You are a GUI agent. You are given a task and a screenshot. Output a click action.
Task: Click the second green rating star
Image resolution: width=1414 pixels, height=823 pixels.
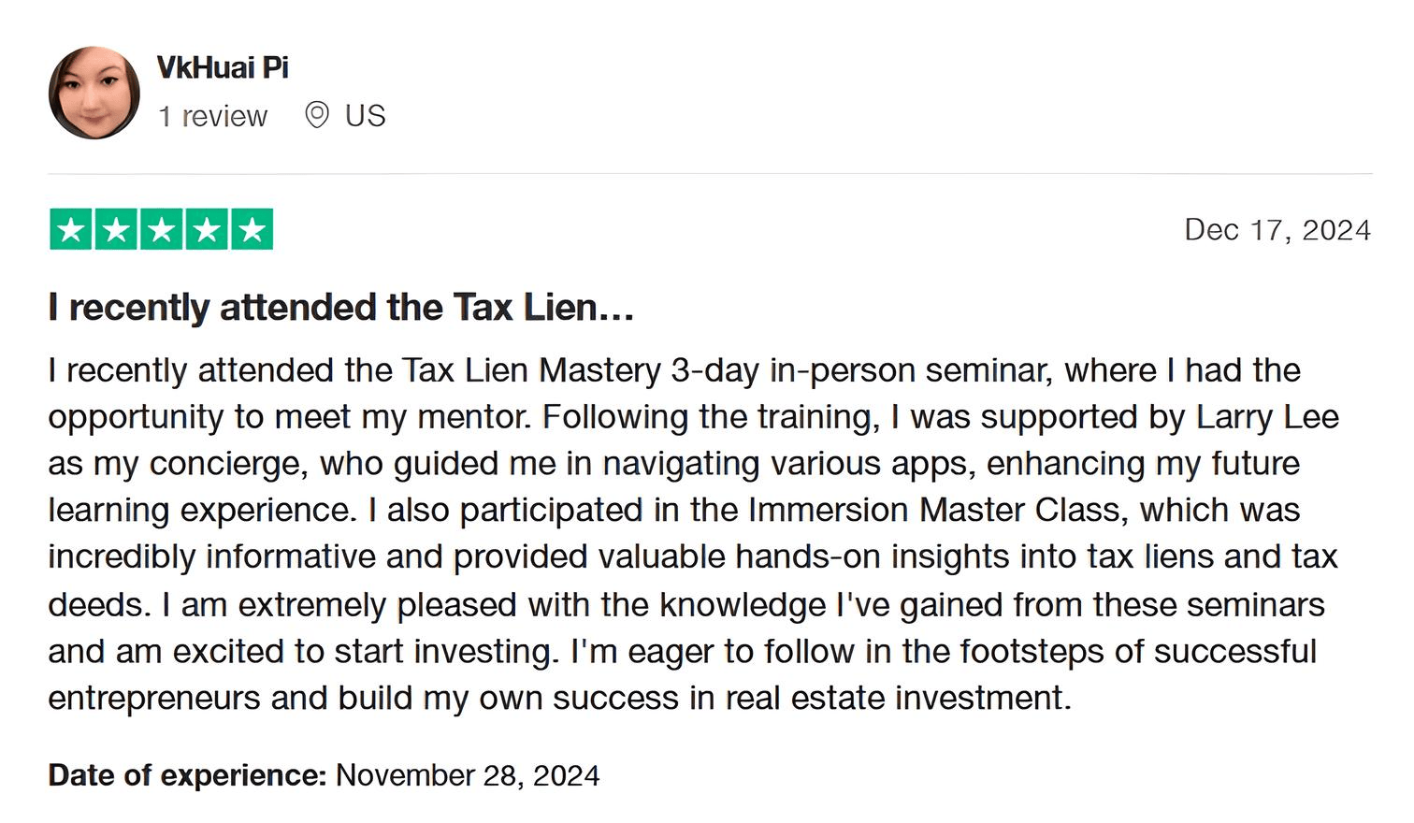[116, 229]
